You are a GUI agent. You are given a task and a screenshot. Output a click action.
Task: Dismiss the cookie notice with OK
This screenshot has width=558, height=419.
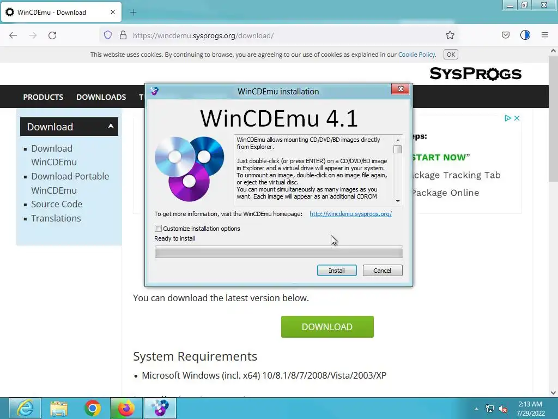pos(451,55)
